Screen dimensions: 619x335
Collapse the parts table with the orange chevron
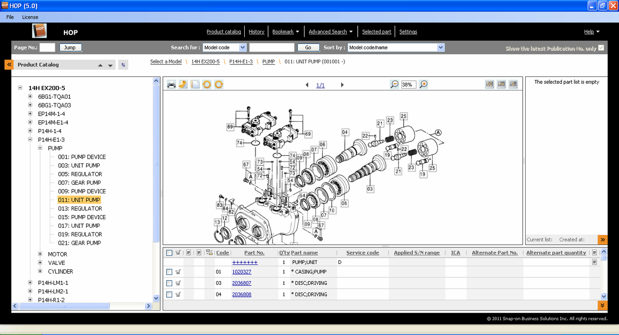pos(603,306)
